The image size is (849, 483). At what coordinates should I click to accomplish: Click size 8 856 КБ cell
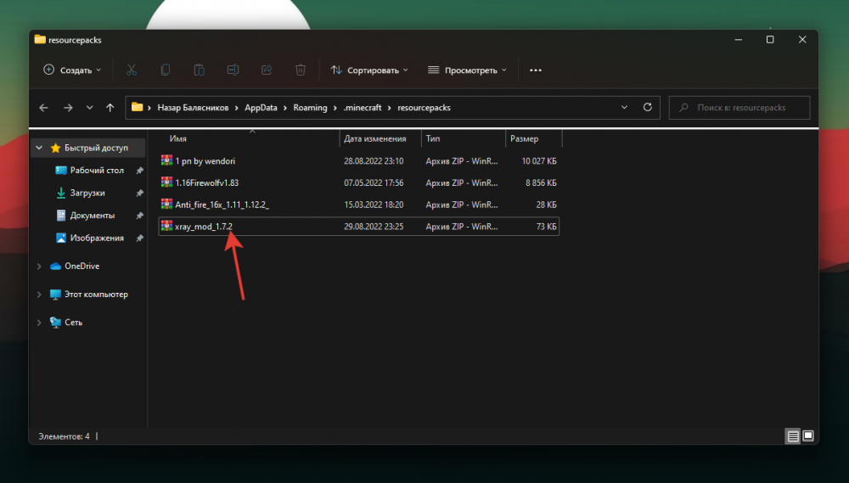[x=541, y=183]
